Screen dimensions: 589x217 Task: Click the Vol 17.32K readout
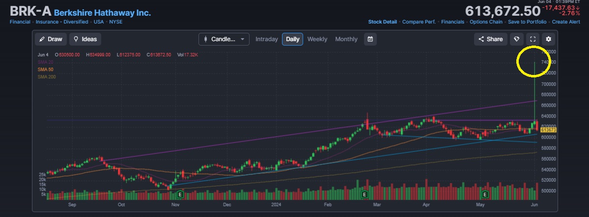(x=188, y=55)
